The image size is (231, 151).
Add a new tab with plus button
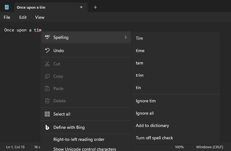[95, 7]
